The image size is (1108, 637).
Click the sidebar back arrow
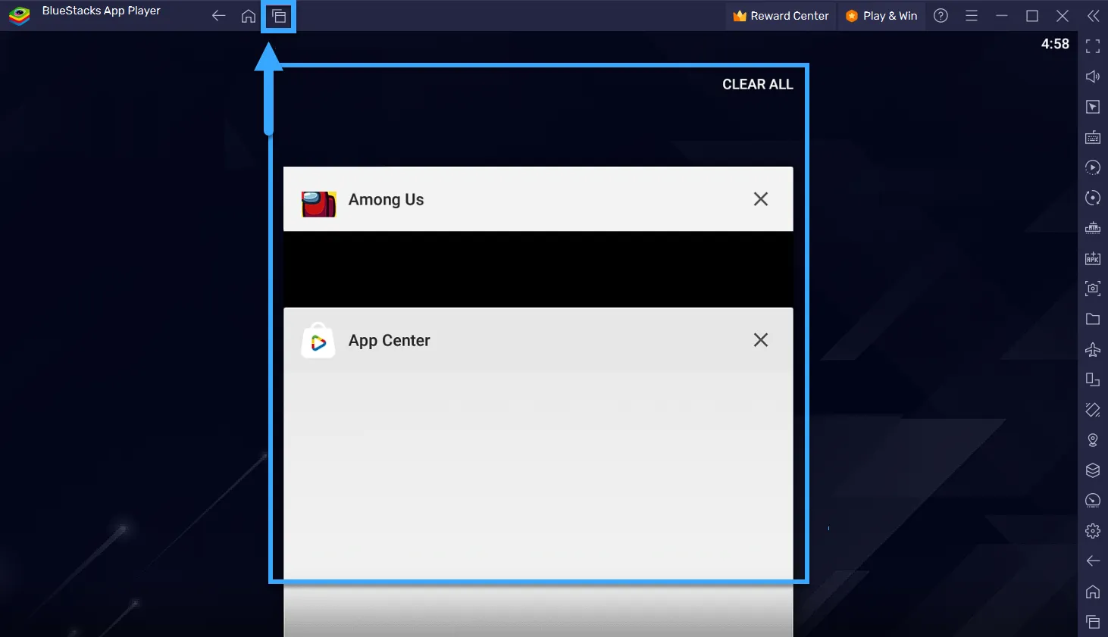pos(1093,561)
